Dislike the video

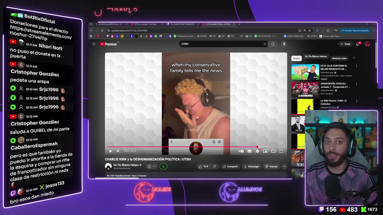(x=215, y=166)
